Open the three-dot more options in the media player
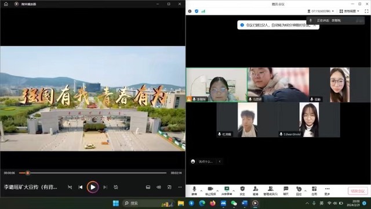 (180, 187)
